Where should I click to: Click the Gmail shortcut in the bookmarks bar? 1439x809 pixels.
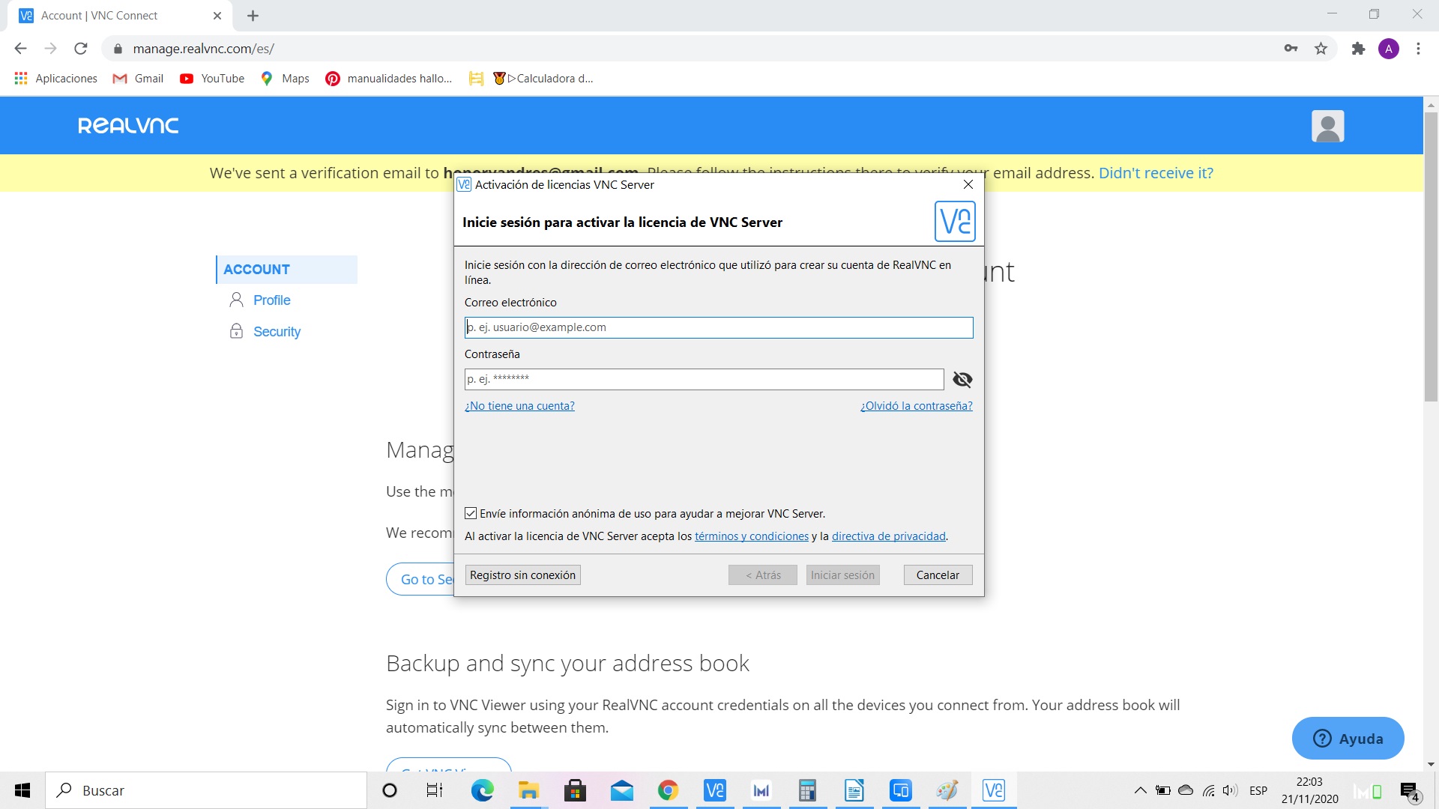(x=138, y=78)
